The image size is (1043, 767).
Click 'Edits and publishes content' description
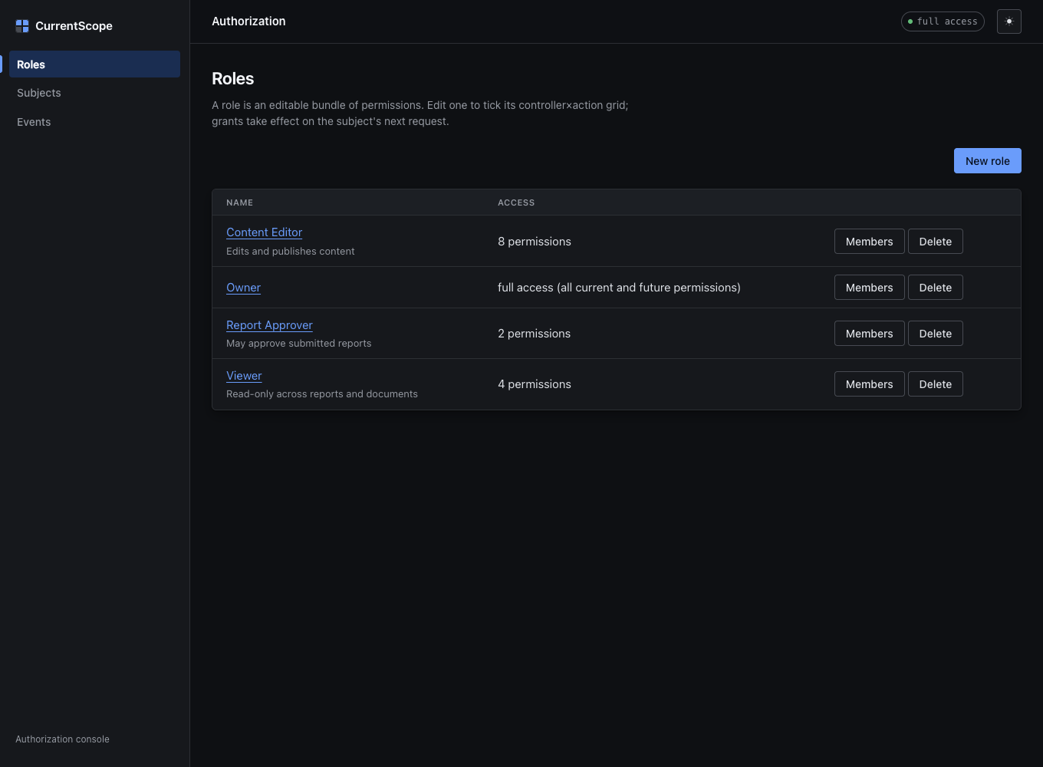(290, 252)
